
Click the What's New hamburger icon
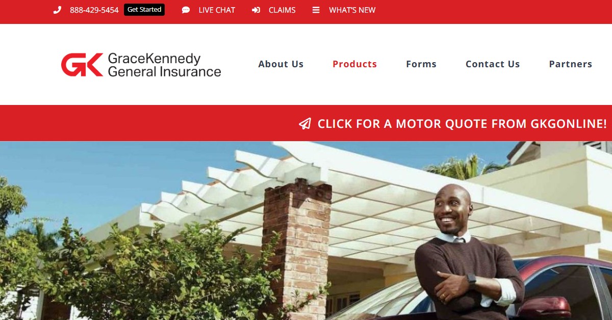click(x=316, y=10)
